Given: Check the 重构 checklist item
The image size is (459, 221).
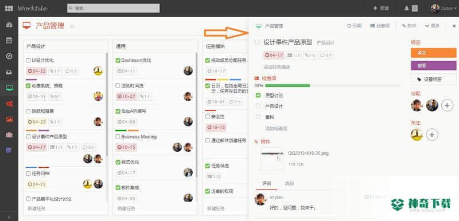Looking at the screenshot, I should point(258,117).
